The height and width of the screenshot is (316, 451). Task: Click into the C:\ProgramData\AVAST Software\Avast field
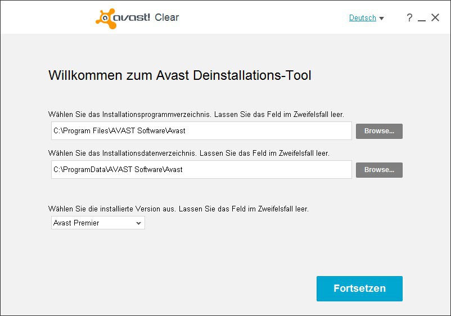click(x=201, y=170)
